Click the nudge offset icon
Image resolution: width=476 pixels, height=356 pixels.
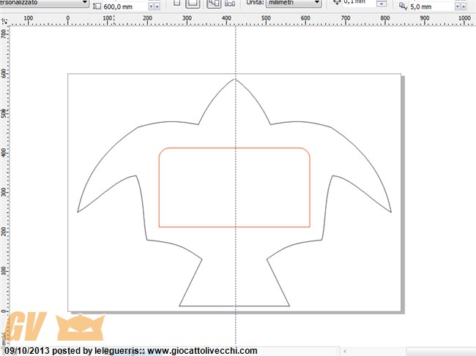point(336,3)
